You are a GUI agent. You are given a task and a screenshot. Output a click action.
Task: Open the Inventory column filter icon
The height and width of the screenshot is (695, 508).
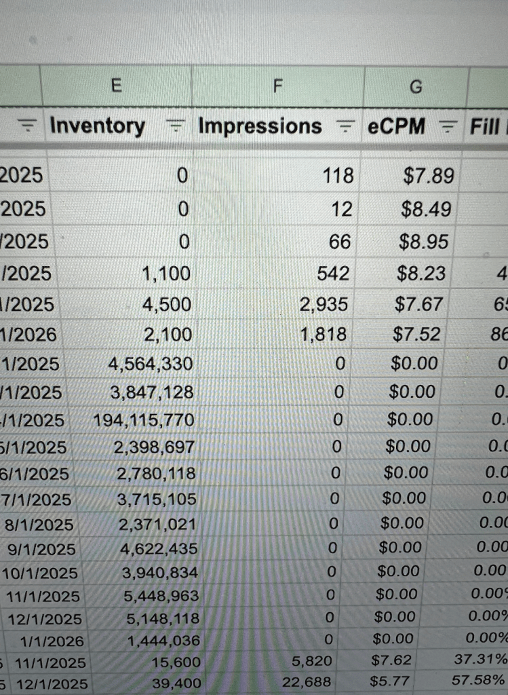pyautogui.click(x=176, y=126)
